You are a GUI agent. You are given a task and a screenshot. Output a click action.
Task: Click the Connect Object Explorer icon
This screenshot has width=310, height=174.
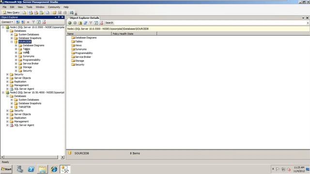tap(18, 22)
